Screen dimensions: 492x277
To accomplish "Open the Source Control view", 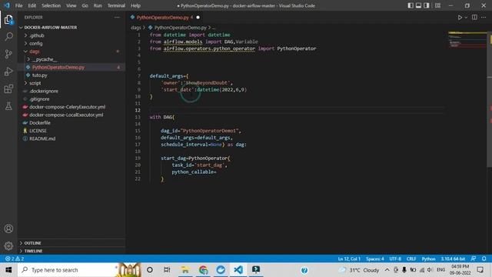I will [x=8, y=54].
